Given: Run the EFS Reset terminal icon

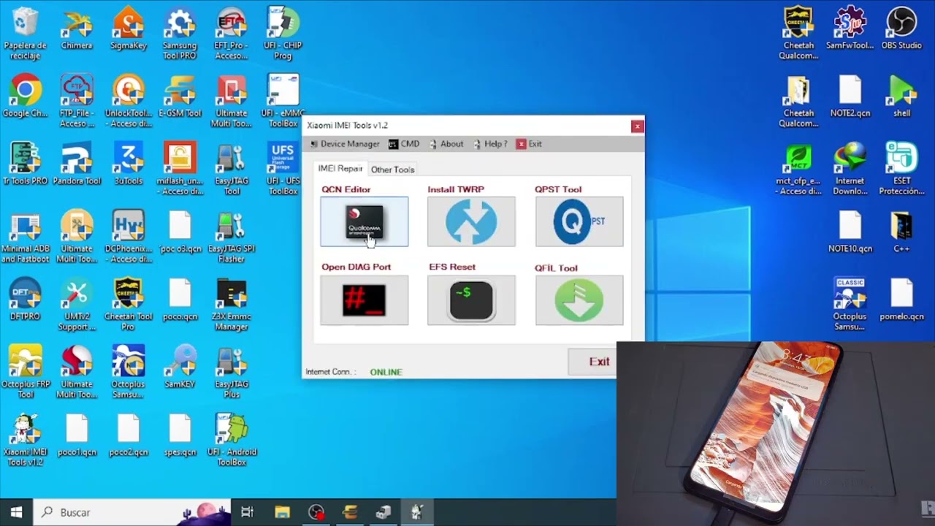Looking at the screenshot, I should pos(471,300).
